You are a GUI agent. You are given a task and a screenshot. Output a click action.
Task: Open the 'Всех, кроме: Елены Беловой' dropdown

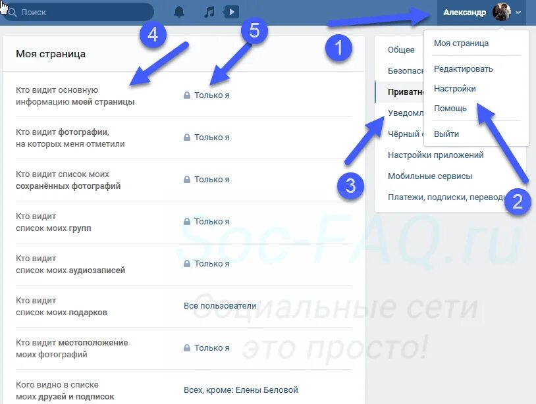point(241,390)
